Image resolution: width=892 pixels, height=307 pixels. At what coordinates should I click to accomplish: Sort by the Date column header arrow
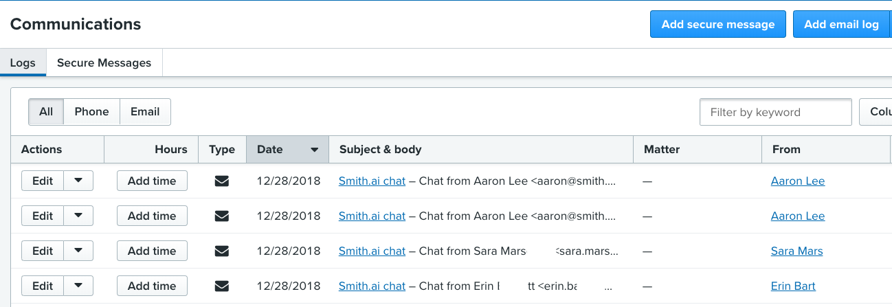click(314, 150)
